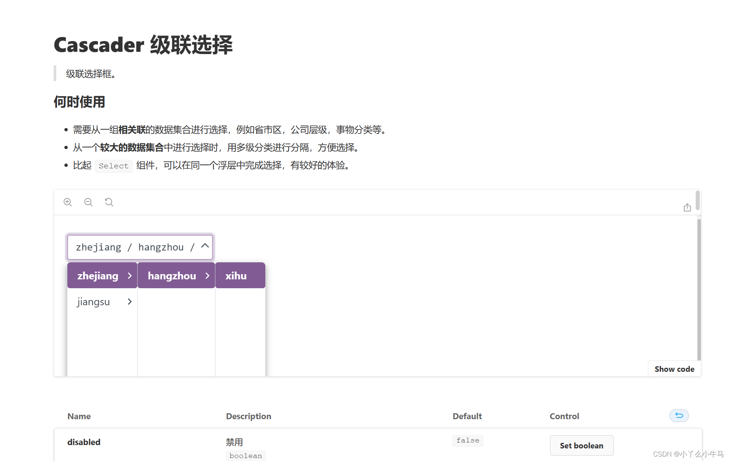
Task: Click the cascader input showing zhejiang / hangzhou
Action: click(140, 247)
